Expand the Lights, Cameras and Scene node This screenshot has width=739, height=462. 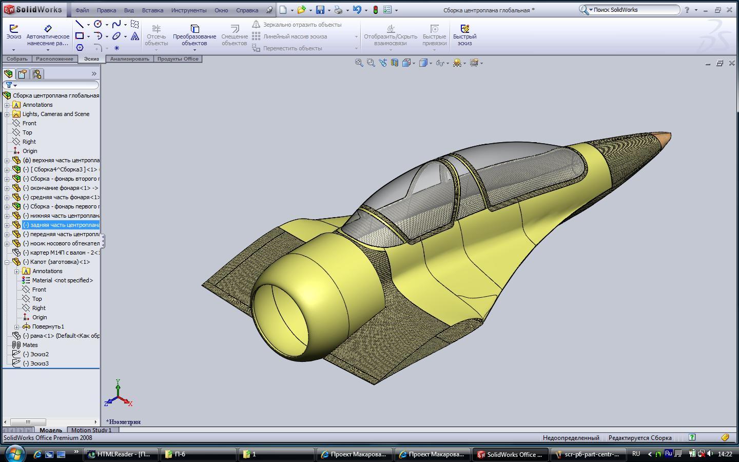[x=7, y=114]
